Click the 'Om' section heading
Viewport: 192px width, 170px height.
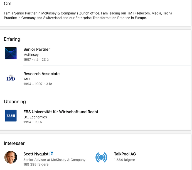[x=8, y=4]
